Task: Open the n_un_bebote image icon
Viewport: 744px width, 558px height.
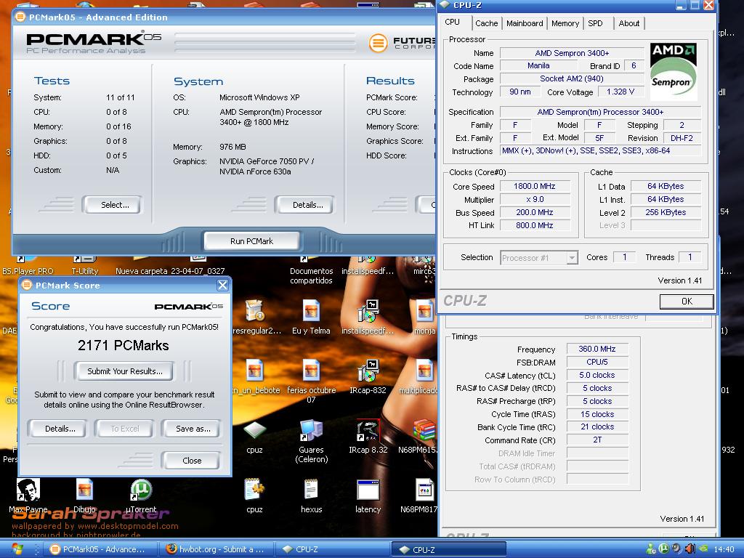Action: [255, 371]
